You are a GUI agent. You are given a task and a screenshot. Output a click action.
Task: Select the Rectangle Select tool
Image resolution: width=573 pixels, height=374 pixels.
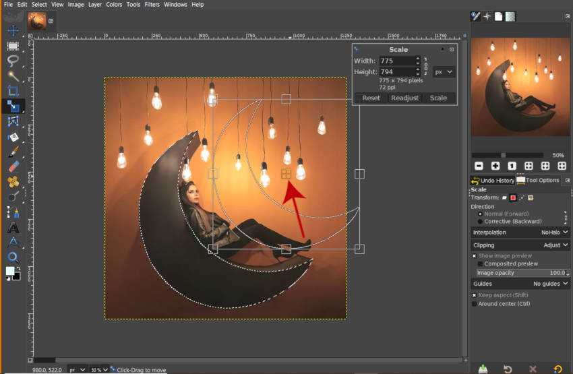[13, 46]
